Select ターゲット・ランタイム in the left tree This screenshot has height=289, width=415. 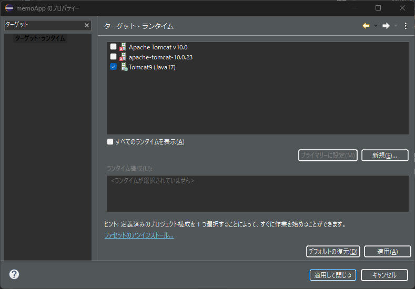pos(40,38)
